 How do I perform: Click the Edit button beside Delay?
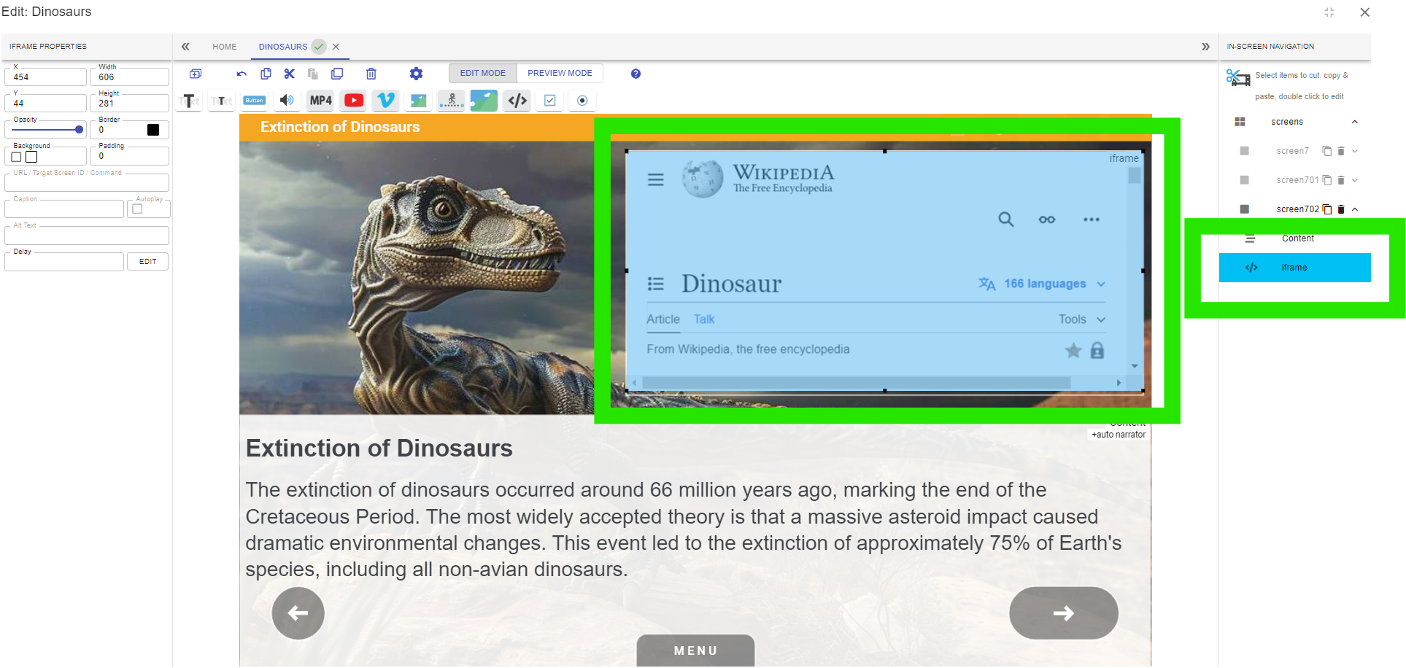(x=148, y=262)
